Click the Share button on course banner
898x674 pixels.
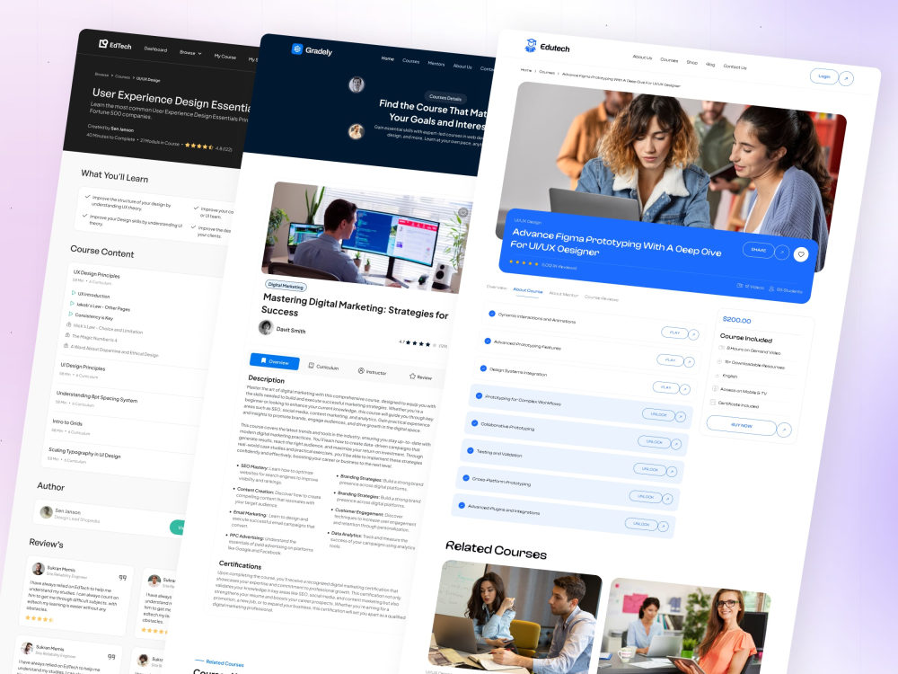pyautogui.click(x=758, y=250)
